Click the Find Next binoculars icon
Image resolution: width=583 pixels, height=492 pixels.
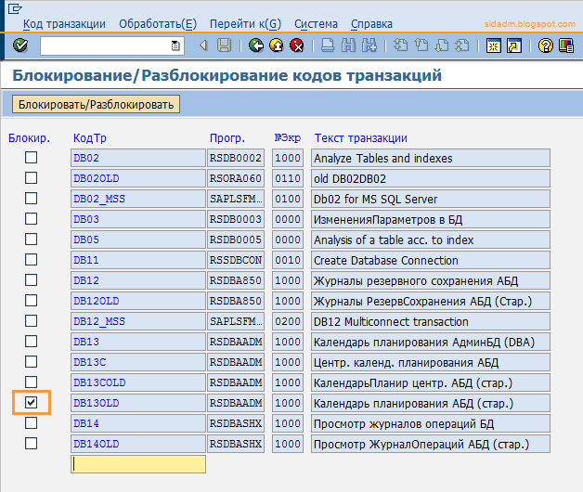coord(369,45)
